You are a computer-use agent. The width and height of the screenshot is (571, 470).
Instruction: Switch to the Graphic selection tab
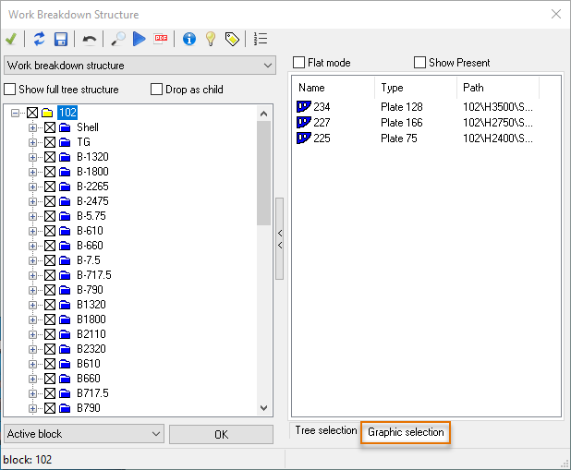pyautogui.click(x=406, y=432)
